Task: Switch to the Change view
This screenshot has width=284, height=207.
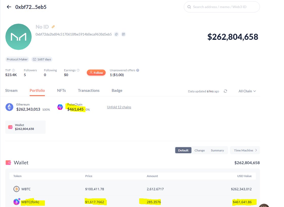Action: tap(200, 150)
